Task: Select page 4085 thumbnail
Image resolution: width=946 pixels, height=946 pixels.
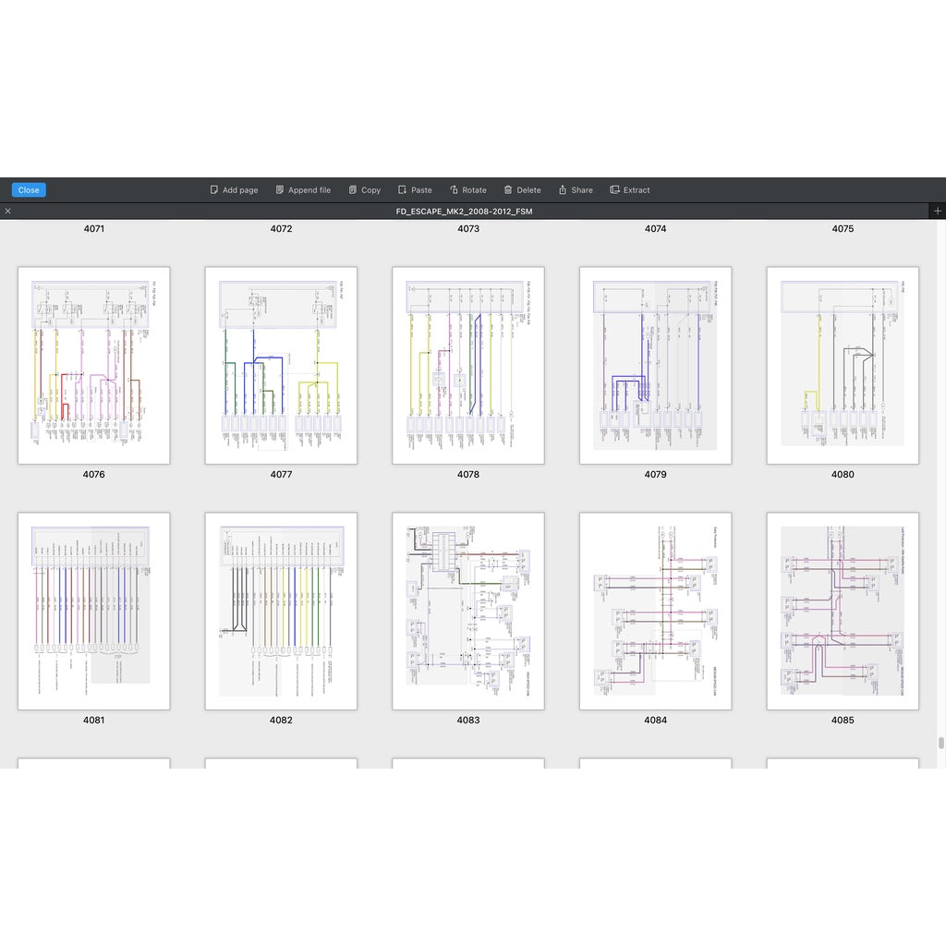Action: click(843, 612)
